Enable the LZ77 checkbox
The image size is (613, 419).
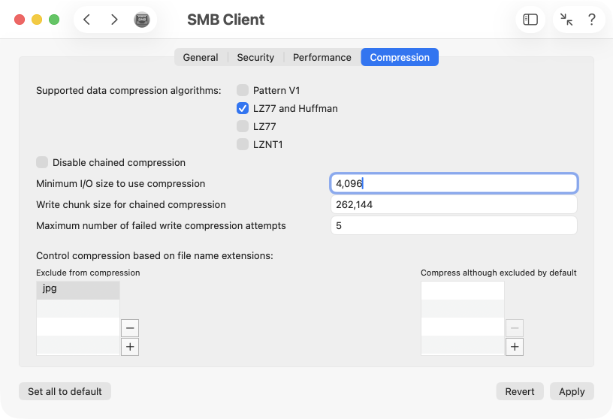[x=243, y=126]
